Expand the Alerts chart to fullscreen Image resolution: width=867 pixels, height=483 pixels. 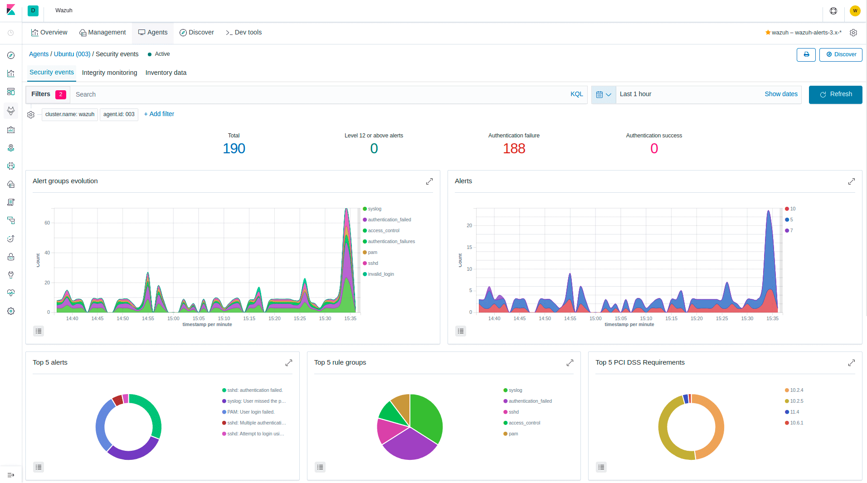click(852, 181)
